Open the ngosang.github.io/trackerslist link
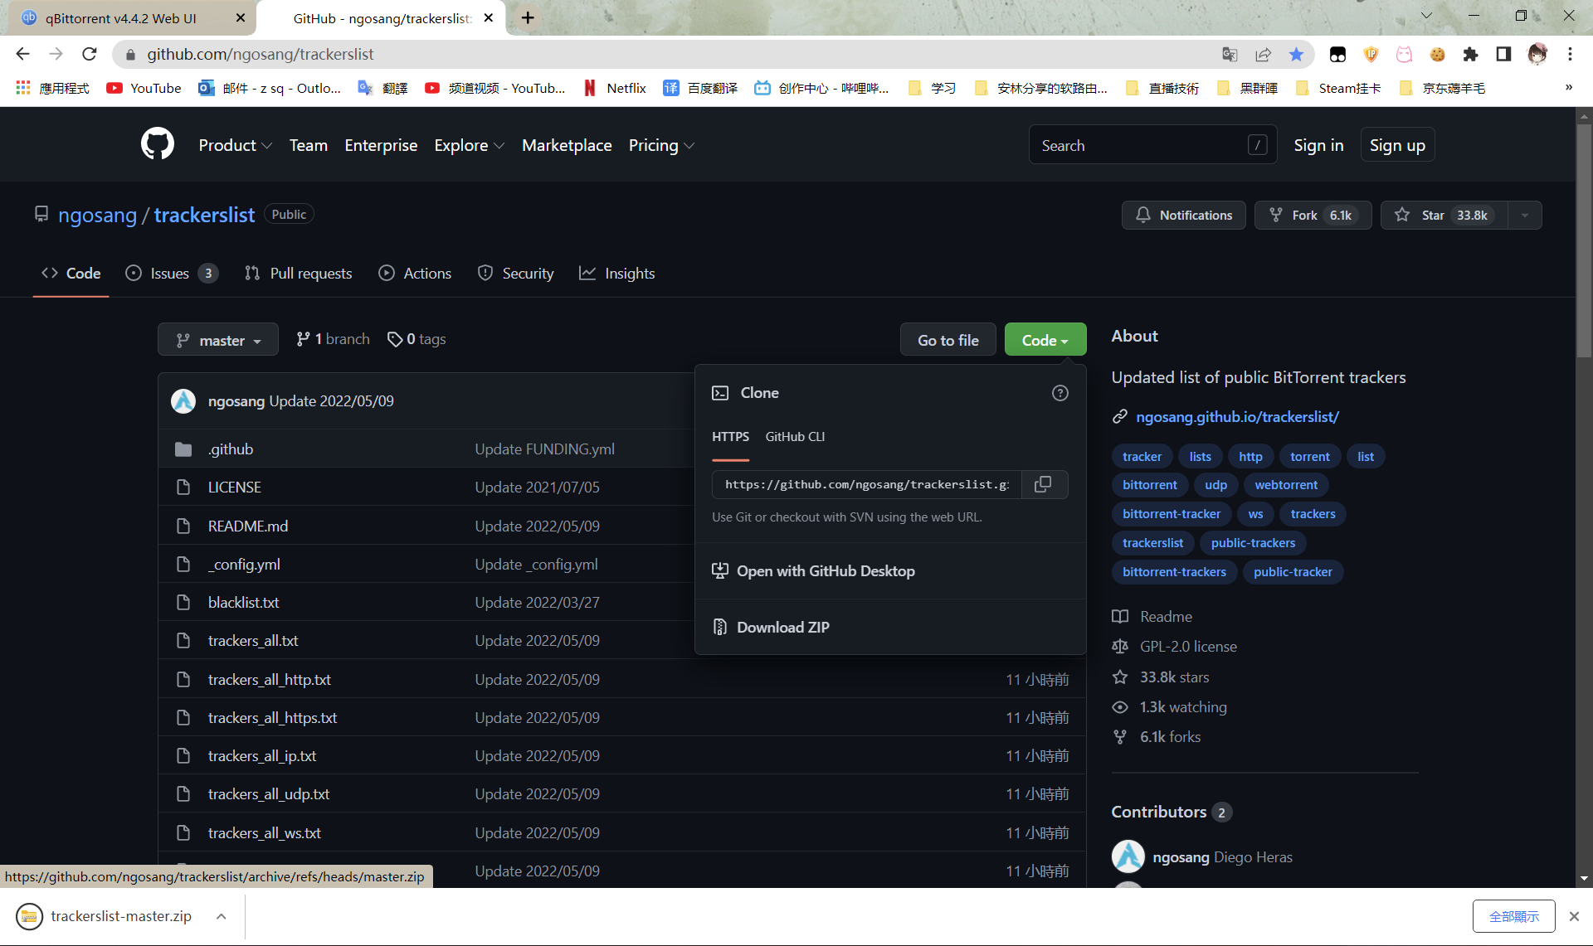 1237,416
